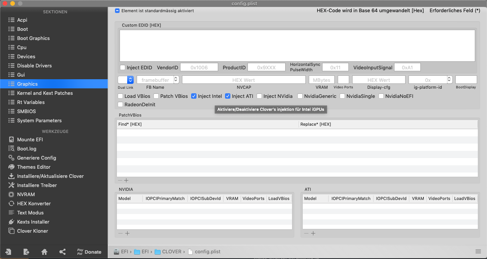Image resolution: width=487 pixels, height=259 pixels.
Task: Switch to the SMBIOS section
Action: 26,111
